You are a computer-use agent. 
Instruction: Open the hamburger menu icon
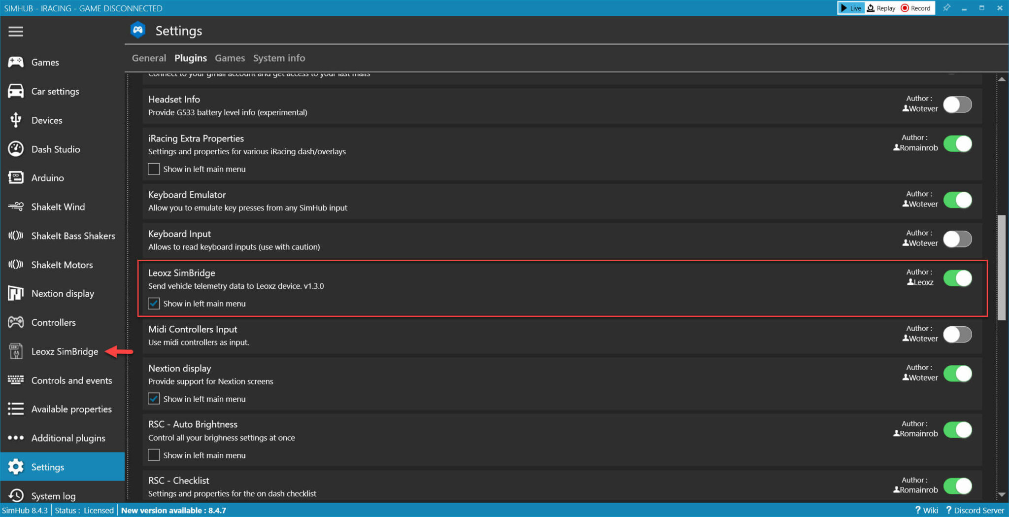(16, 32)
